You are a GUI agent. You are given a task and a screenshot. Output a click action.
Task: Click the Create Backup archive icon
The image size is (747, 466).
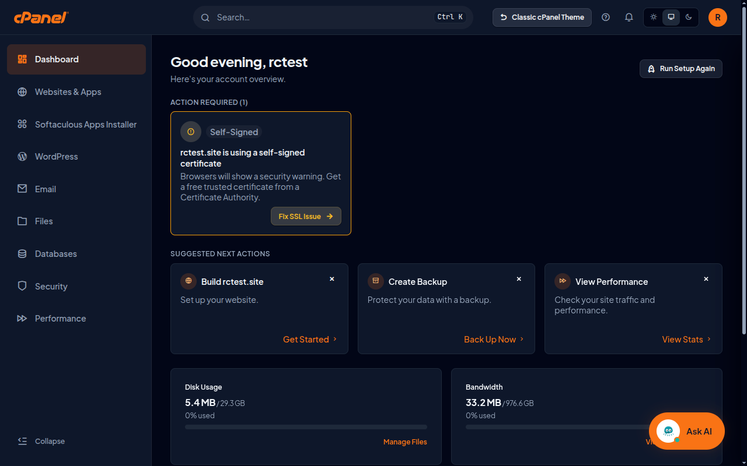point(376,281)
